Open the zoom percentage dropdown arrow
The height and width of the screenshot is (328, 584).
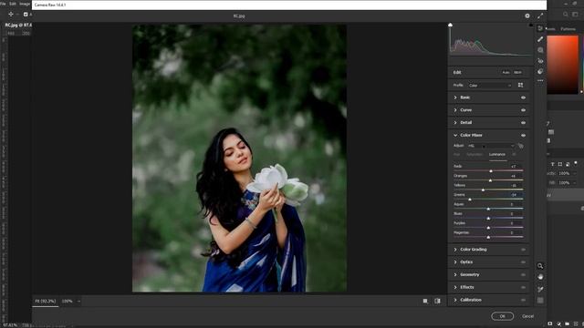(78, 302)
